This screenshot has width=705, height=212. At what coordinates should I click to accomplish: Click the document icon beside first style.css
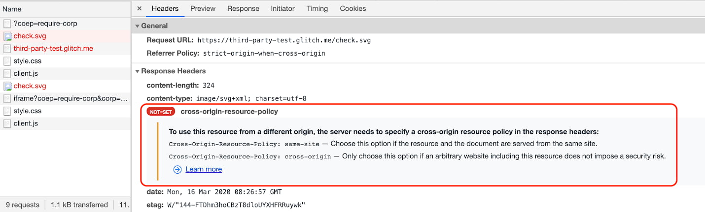click(7, 61)
